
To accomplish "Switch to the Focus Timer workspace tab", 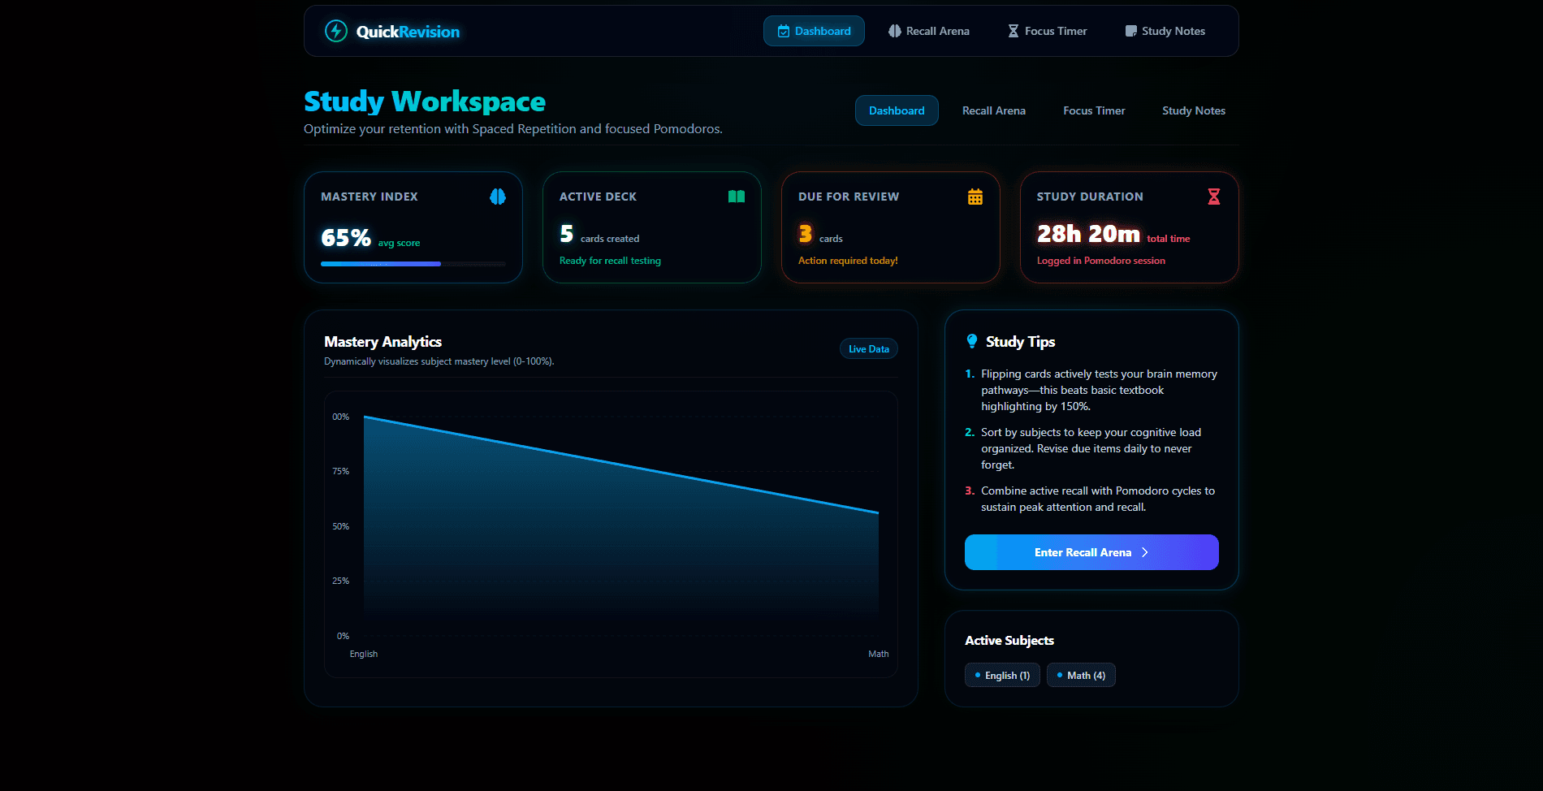I will point(1094,110).
